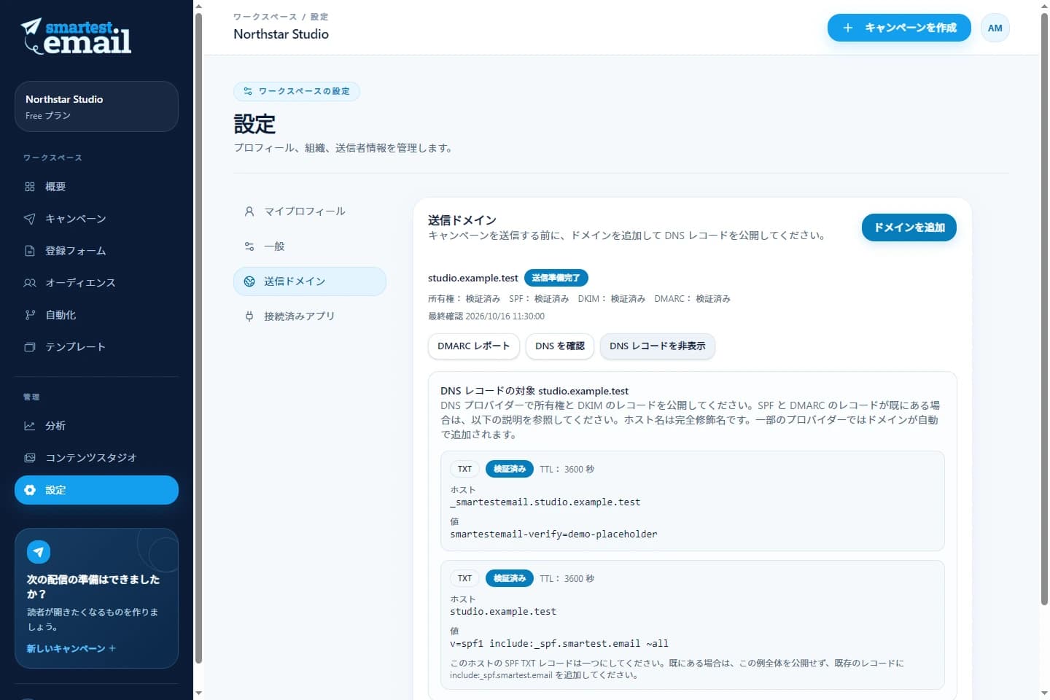
Task: Hide DNS records with DNS レコードを非表示
Action: (x=658, y=346)
